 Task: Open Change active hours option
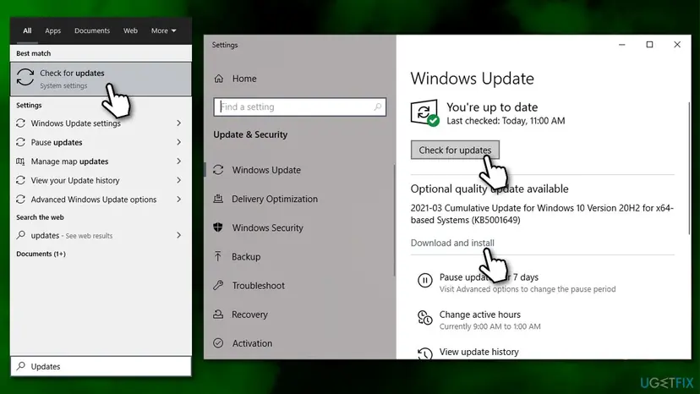click(480, 315)
